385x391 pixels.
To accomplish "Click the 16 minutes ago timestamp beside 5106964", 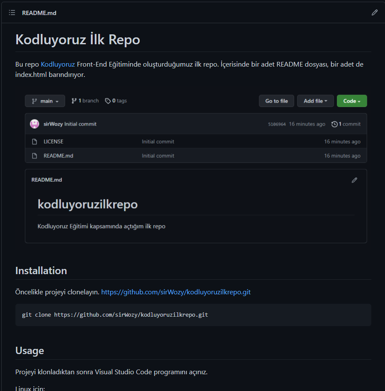I will click(307, 124).
